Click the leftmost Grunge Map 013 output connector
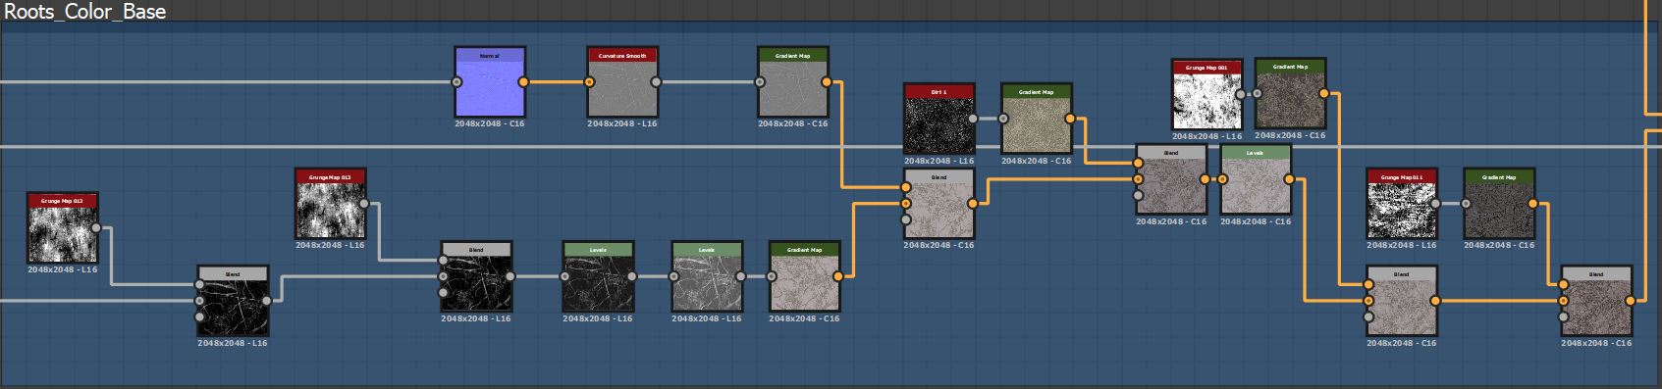The width and height of the screenshot is (1662, 389). tap(96, 228)
